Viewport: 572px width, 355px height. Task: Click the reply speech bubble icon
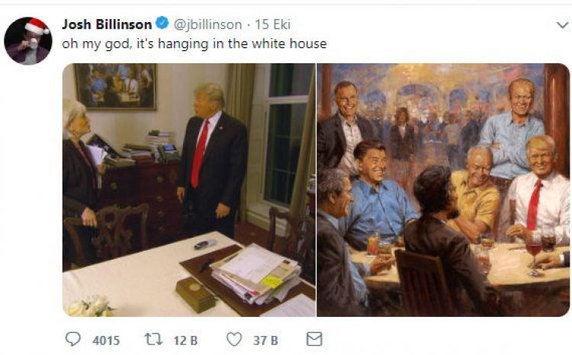[x=72, y=339]
